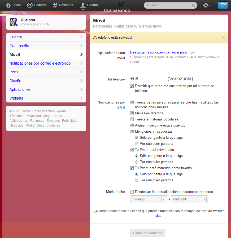Open Desarrolladores footer link
Viewport: 231px width, 238px height.
[48, 125]
